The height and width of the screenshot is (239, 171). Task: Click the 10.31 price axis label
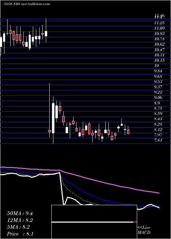(x=159, y=55)
